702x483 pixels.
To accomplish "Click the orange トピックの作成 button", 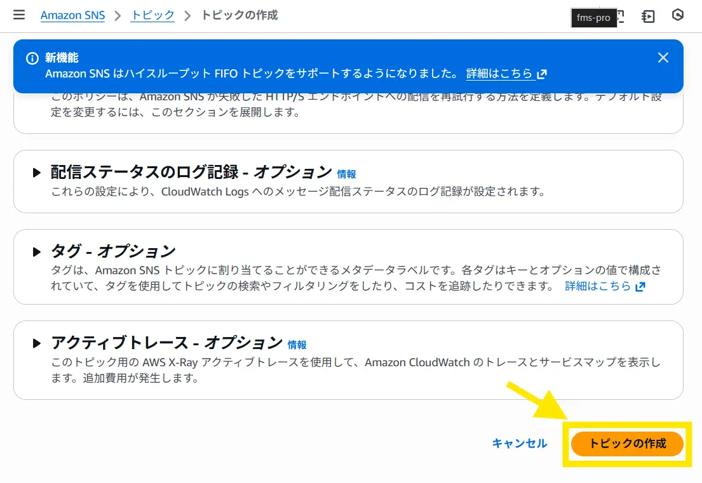I will 627,444.
